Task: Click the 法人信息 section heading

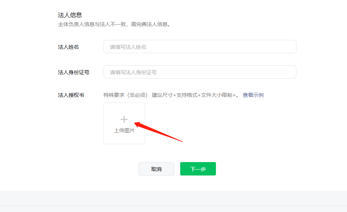Action: click(70, 15)
